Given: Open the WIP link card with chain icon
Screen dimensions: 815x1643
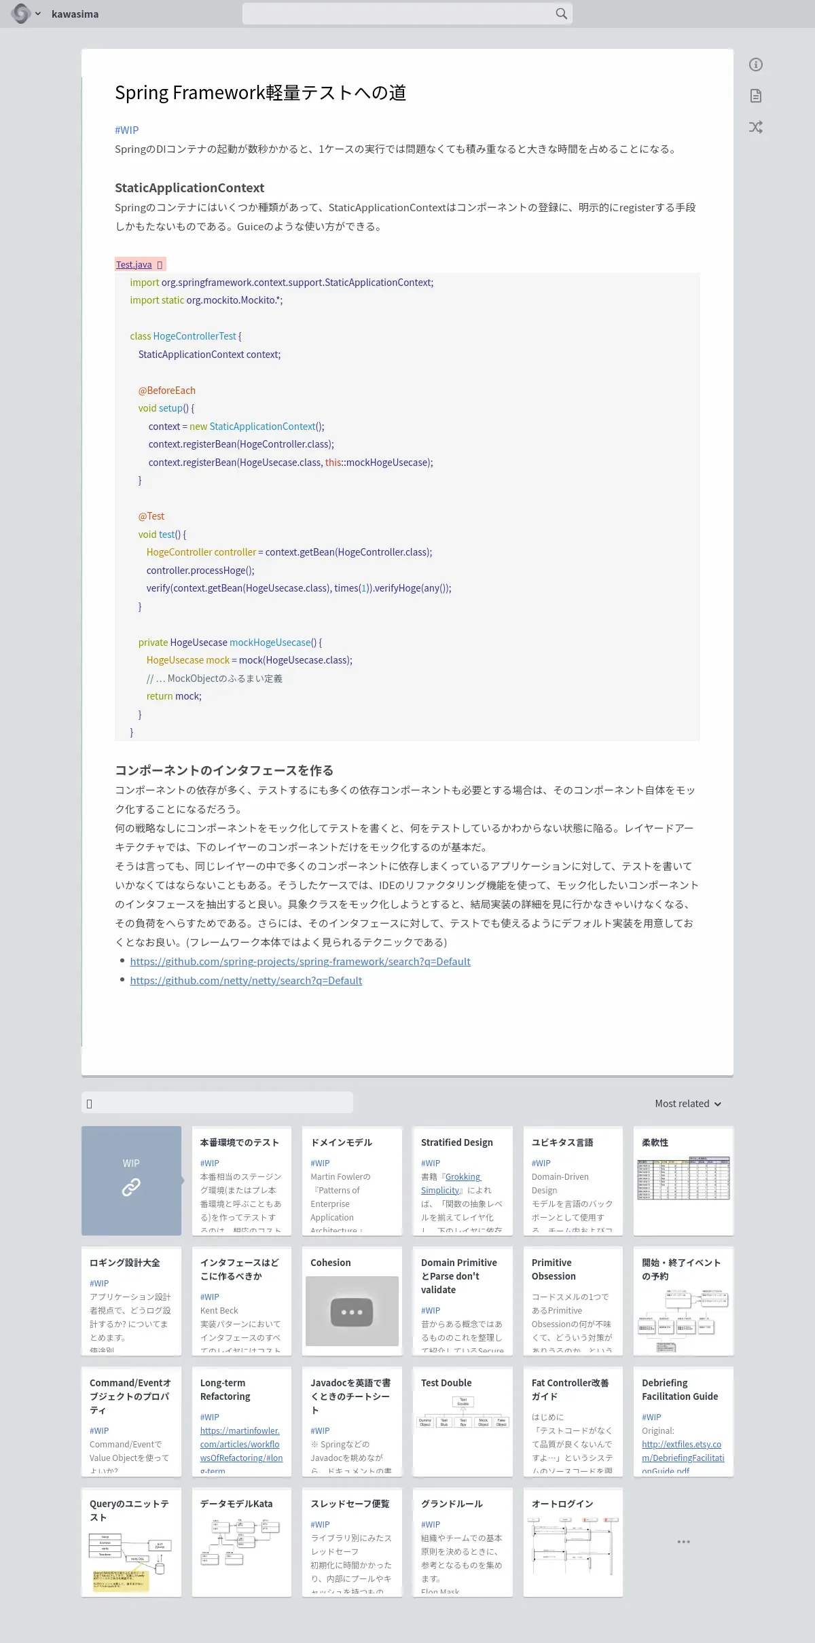Looking at the screenshot, I should click(131, 1181).
